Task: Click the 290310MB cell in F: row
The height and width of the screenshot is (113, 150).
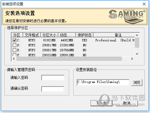Action: tap(49, 55)
